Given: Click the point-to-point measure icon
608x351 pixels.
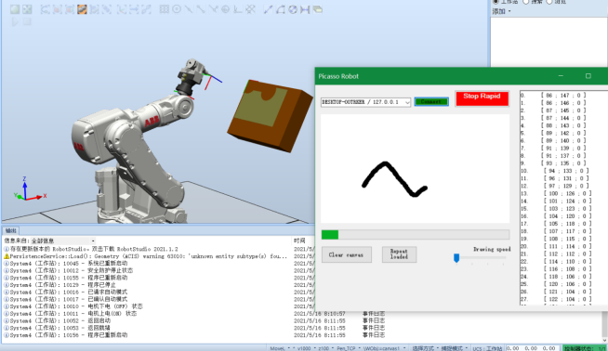Looking at the screenshot, I should click(x=269, y=9).
